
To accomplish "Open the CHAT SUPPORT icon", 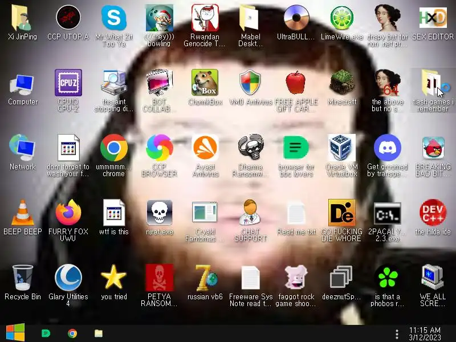I will pyautogui.click(x=250, y=212).
